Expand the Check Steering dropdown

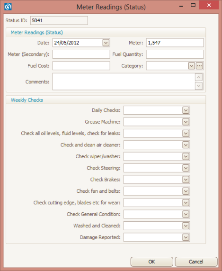186,168
